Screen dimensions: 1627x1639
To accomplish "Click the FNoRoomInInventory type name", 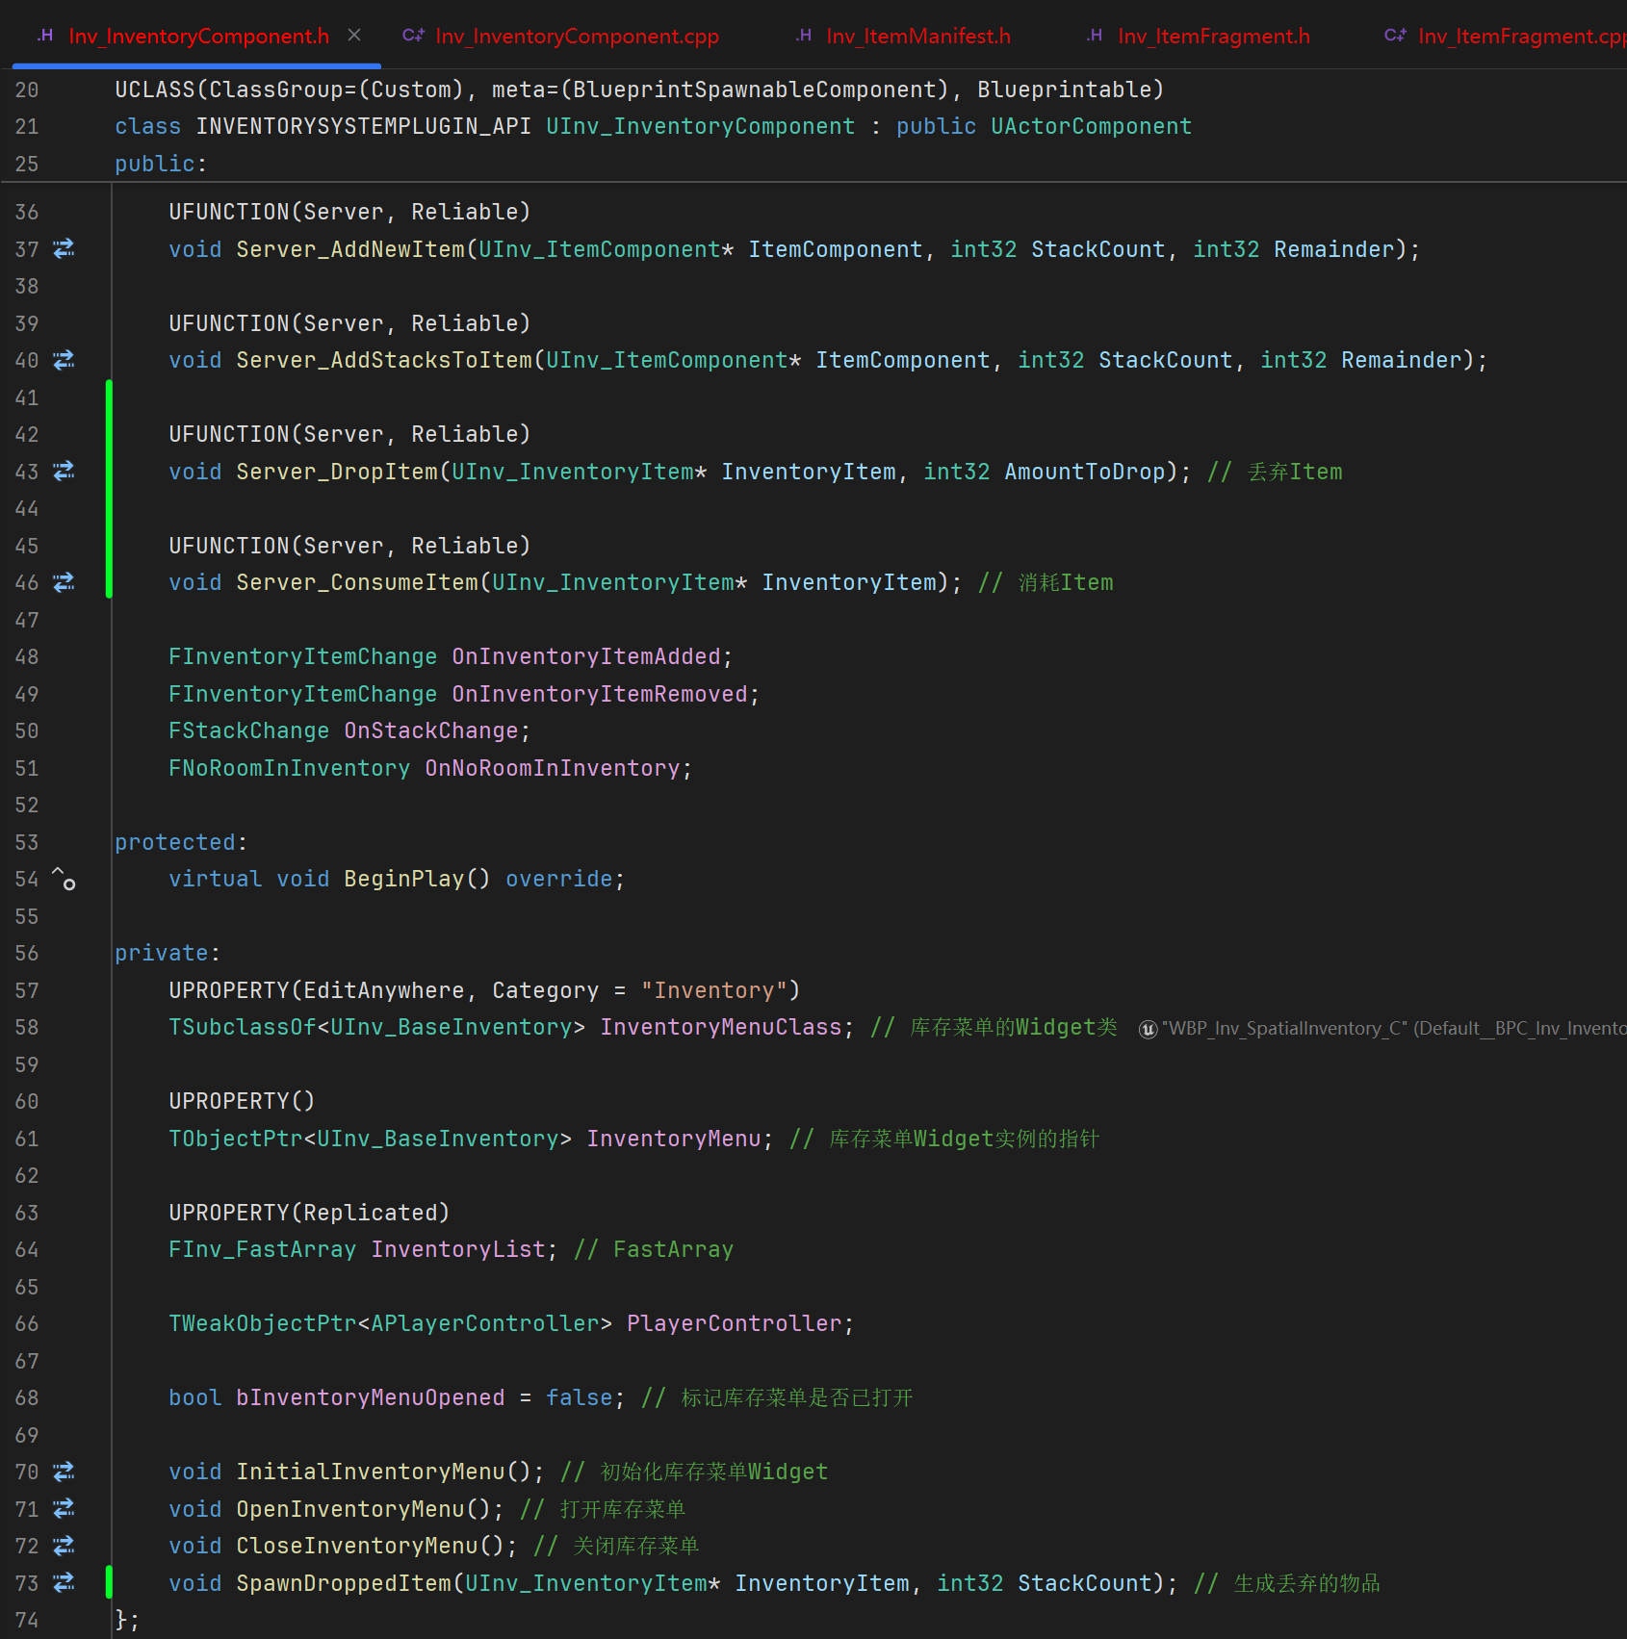I will 289,768.
